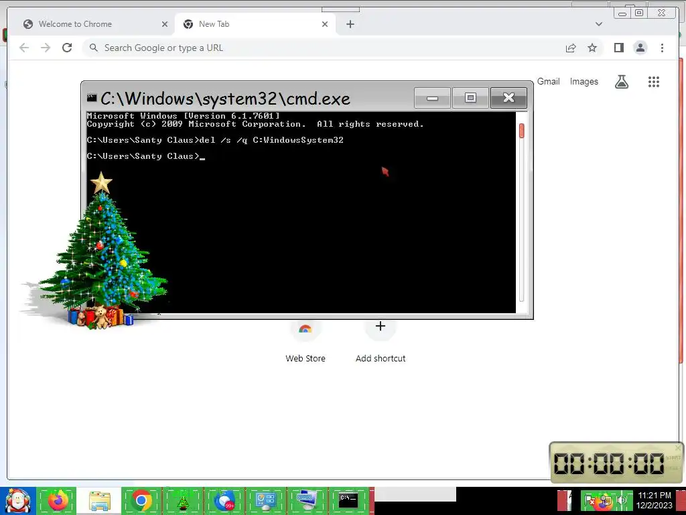
Task: Open Chrome's three-dot menu
Action: 662,48
